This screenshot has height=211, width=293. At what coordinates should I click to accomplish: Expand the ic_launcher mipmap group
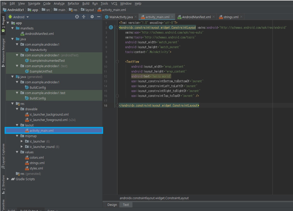(x=22, y=141)
